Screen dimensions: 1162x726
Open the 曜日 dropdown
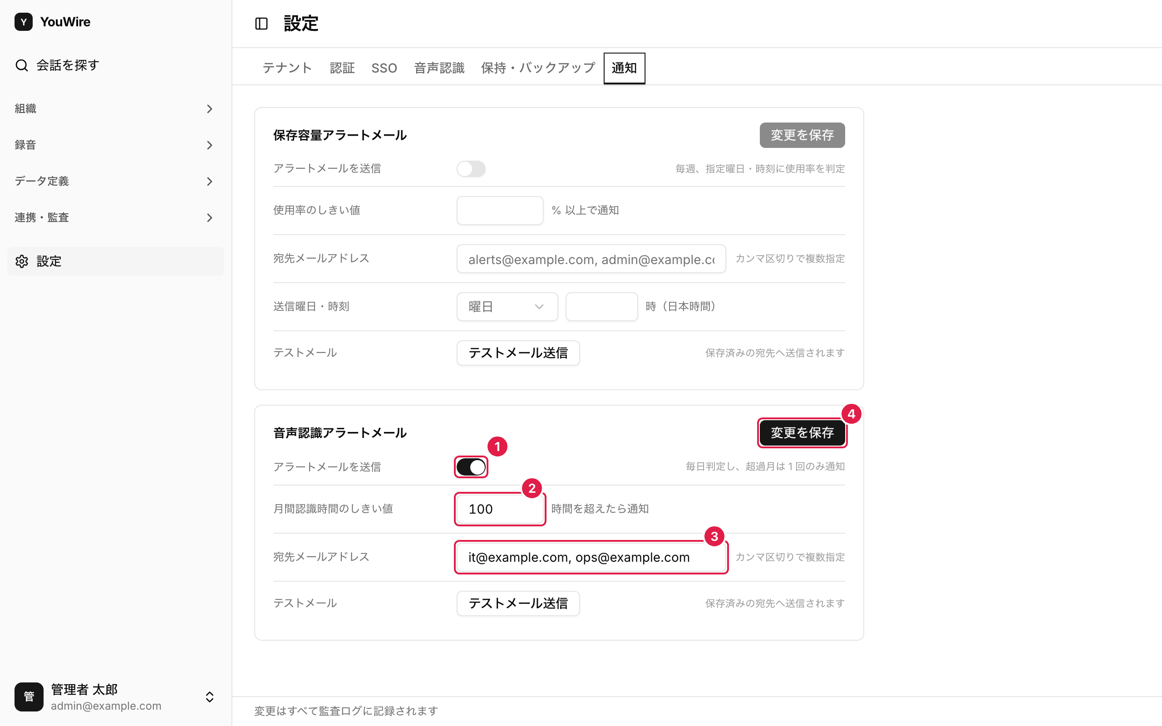point(507,307)
